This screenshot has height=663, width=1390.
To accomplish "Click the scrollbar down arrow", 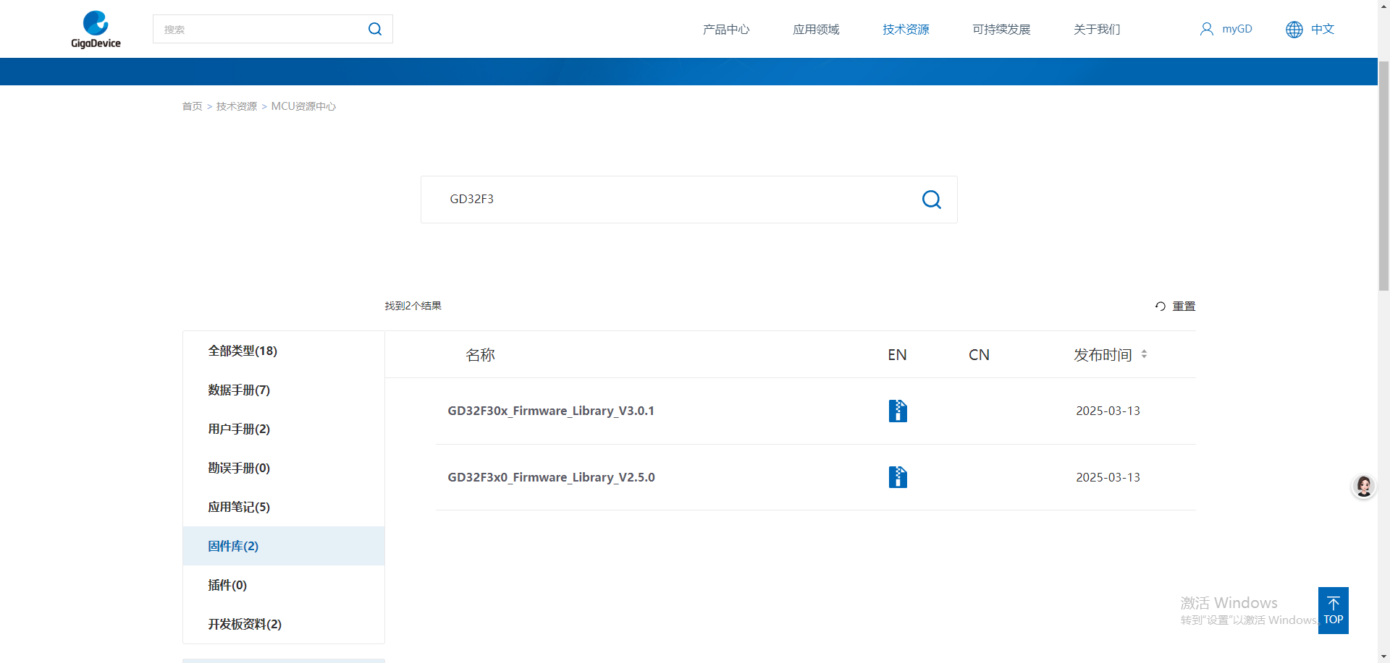I will coord(1383,656).
